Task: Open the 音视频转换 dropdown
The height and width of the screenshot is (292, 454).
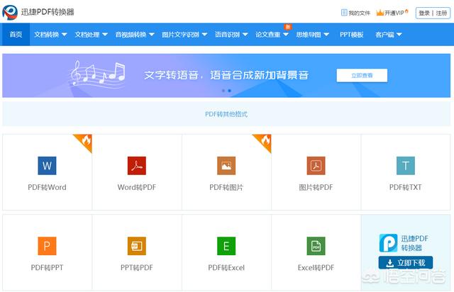Action: [135, 34]
